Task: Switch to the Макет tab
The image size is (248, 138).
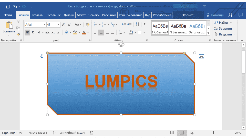Action: (81, 15)
